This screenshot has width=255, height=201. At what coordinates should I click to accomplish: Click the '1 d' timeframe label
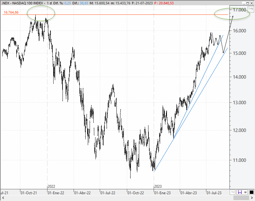pos(49,3)
